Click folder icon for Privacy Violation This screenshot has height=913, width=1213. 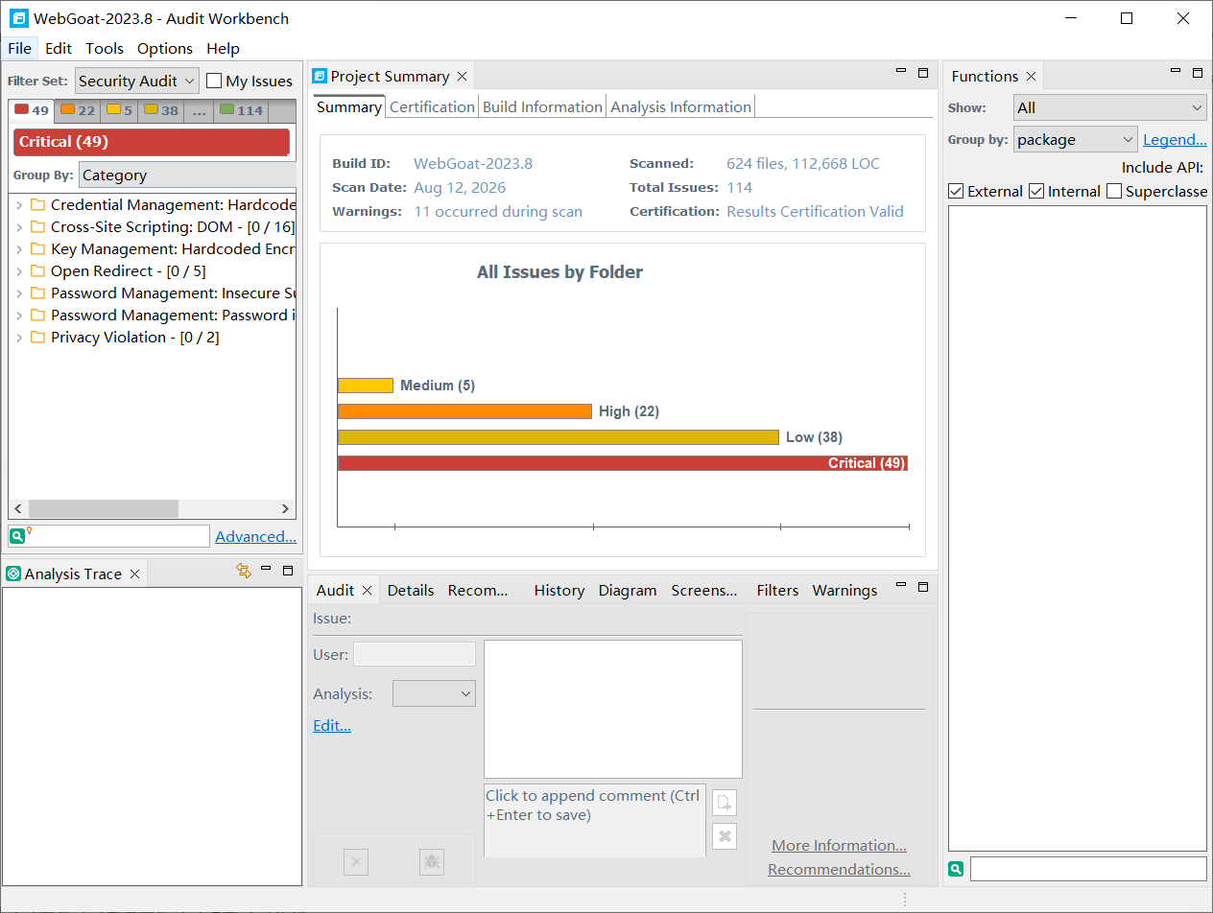pos(37,338)
